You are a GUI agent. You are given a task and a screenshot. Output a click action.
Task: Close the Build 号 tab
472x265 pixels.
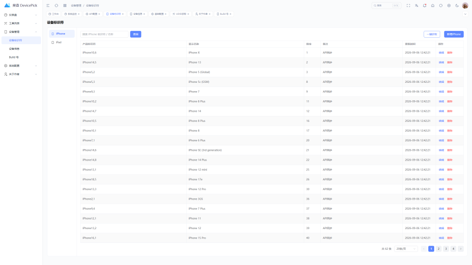coord(230,14)
